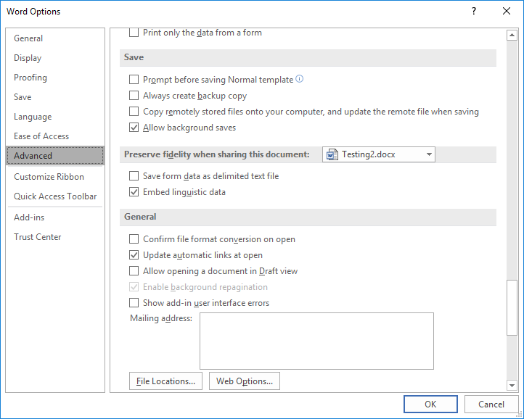Click the scrollbar down arrow

(x=512, y=386)
